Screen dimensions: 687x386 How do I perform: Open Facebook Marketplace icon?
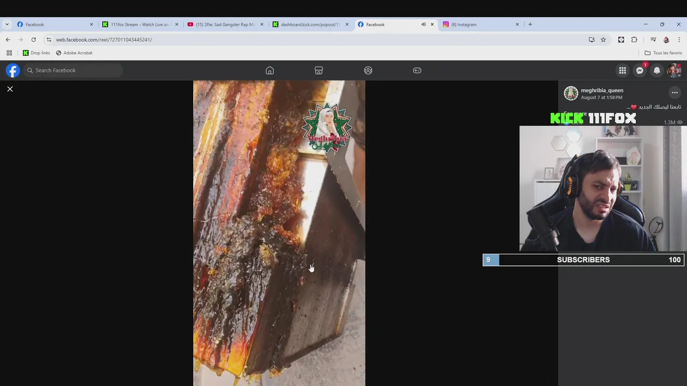pyautogui.click(x=319, y=70)
